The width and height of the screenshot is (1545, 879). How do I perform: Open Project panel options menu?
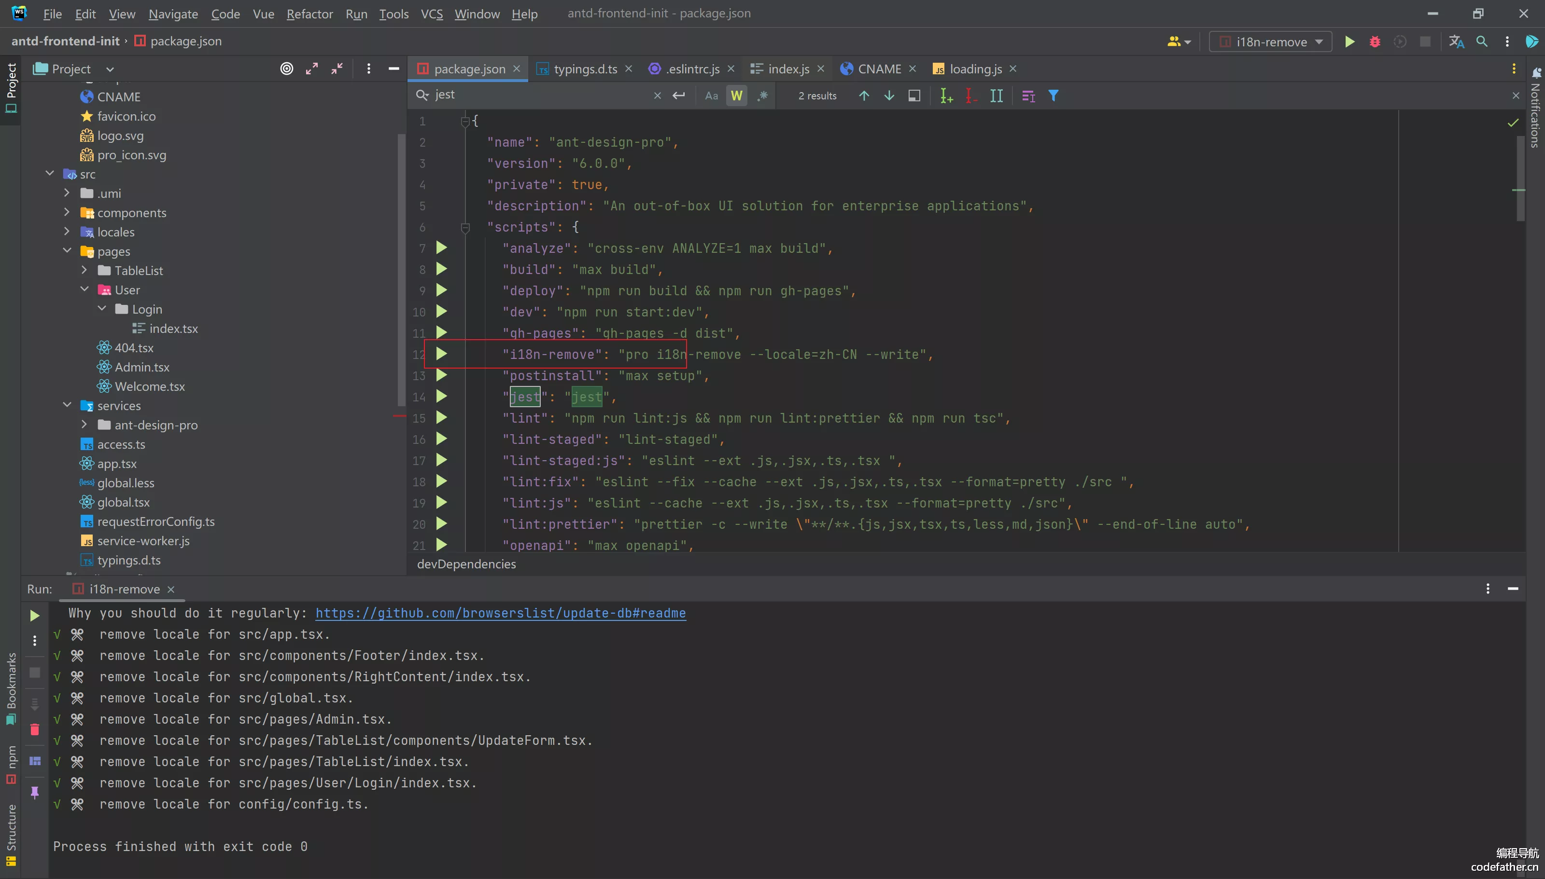pos(368,69)
